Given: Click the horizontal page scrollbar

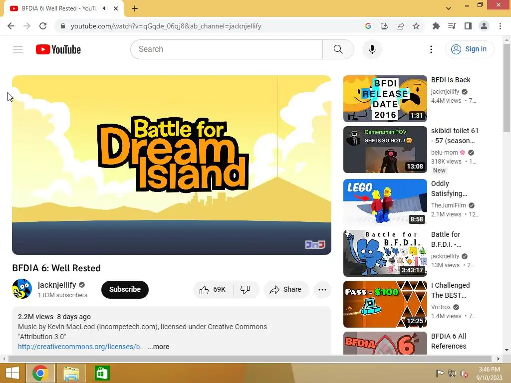Looking at the screenshot, I should coord(250,359).
